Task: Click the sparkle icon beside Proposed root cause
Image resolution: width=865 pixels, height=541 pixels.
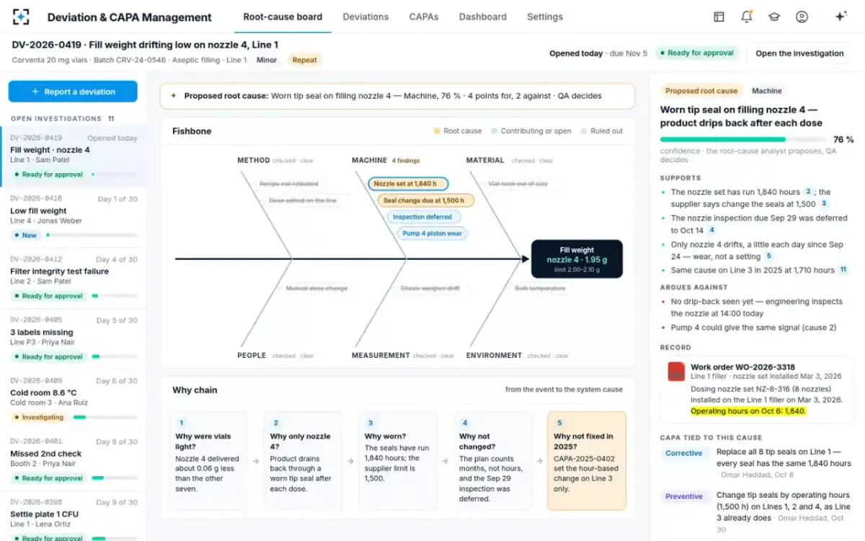Action: click(x=173, y=95)
